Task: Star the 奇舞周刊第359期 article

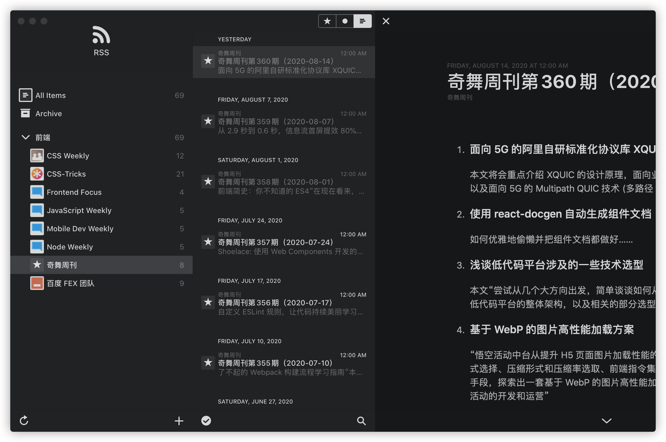Action: (208, 121)
